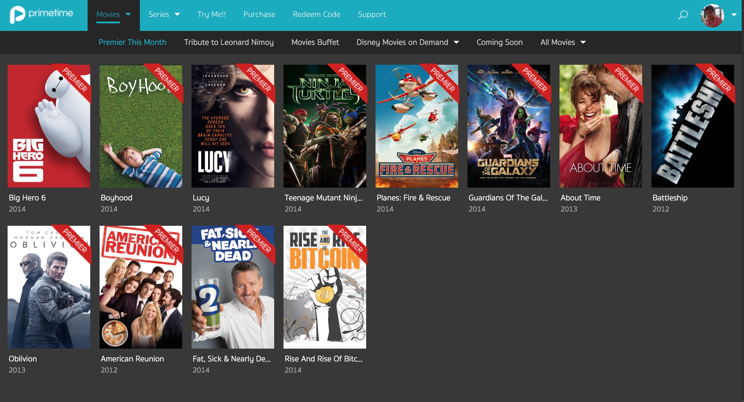The image size is (744, 402).
Task: Open the search magnifier icon
Action: (683, 15)
